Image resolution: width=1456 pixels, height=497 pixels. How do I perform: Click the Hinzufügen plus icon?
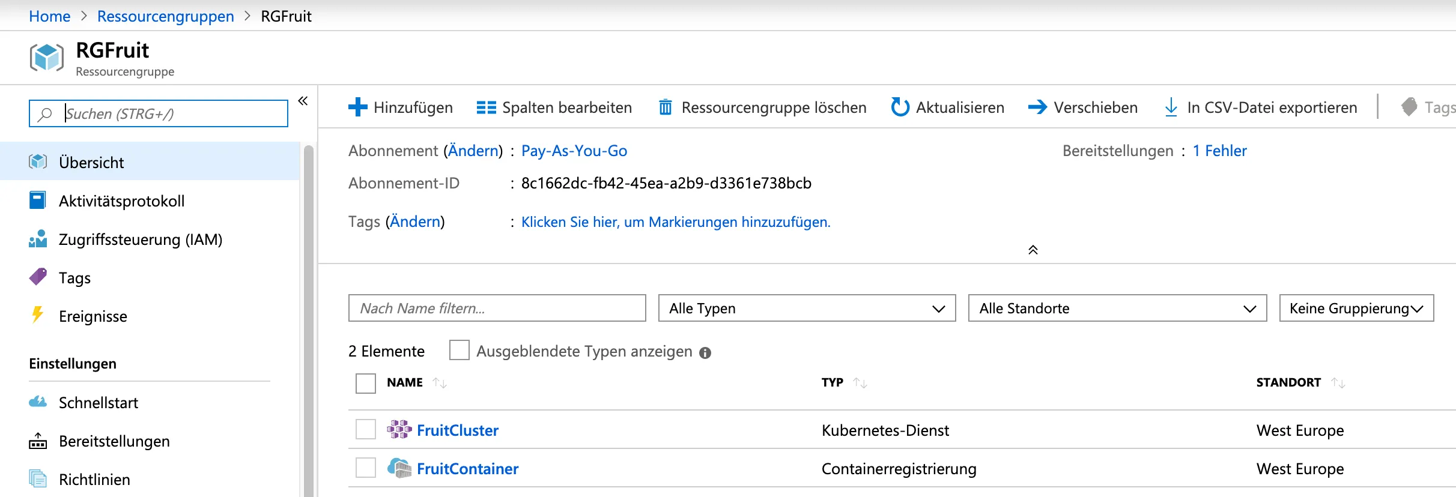pyautogui.click(x=357, y=107)
